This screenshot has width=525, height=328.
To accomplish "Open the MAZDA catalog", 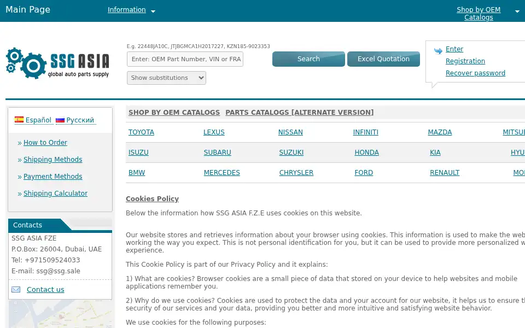I will (x=440, y=132).
